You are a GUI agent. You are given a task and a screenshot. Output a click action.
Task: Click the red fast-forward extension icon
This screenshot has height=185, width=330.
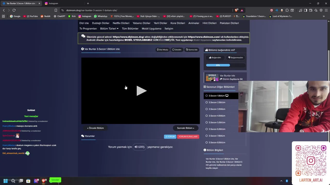point(271,10)
